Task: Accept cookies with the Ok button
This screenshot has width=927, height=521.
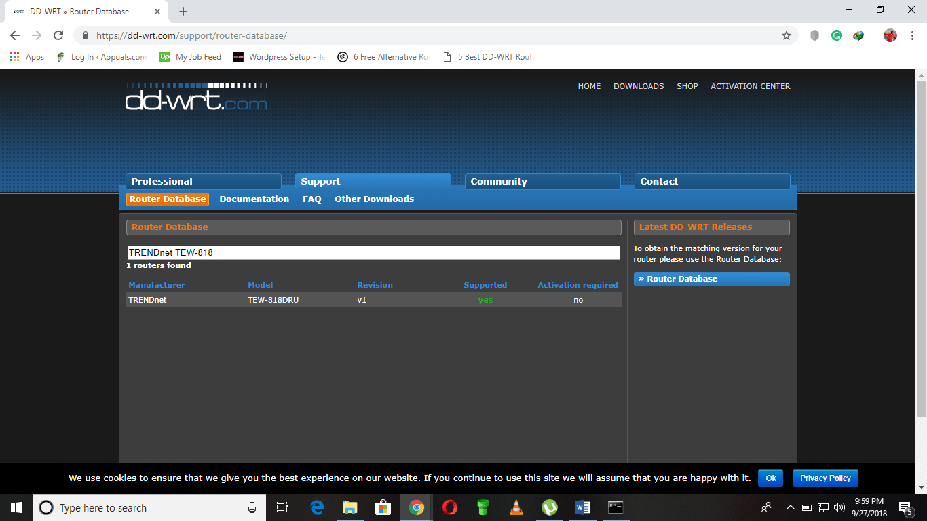Action: [771, 478]
